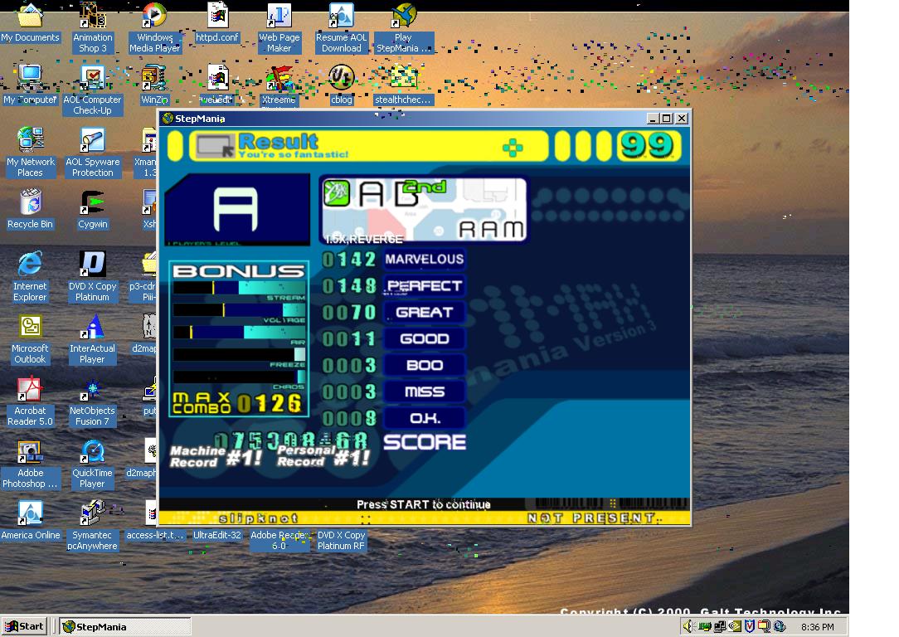The width and height of the screenshot is (899, 637).
Task: Click the AIR bonus bar
Action: 239,332
